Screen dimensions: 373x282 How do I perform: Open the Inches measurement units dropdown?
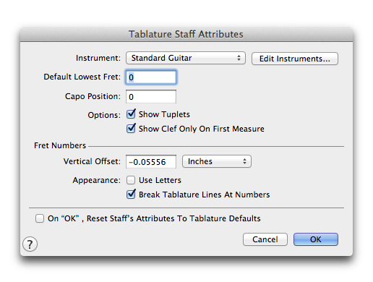pos(217,161)
